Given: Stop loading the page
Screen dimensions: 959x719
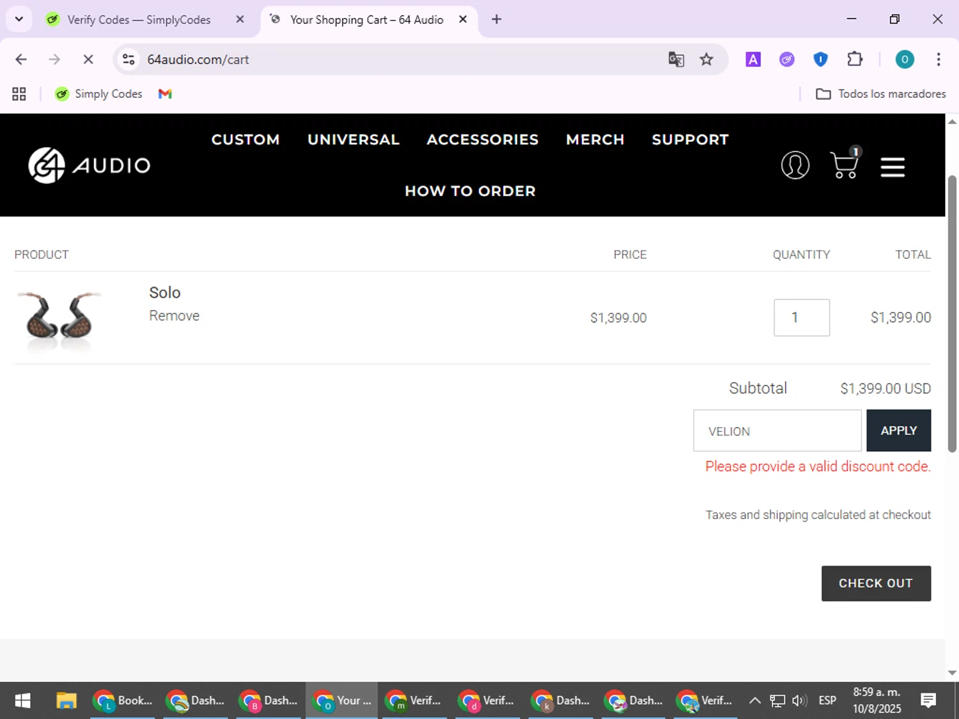Looking at the screenshot, I should pos(88,59).
